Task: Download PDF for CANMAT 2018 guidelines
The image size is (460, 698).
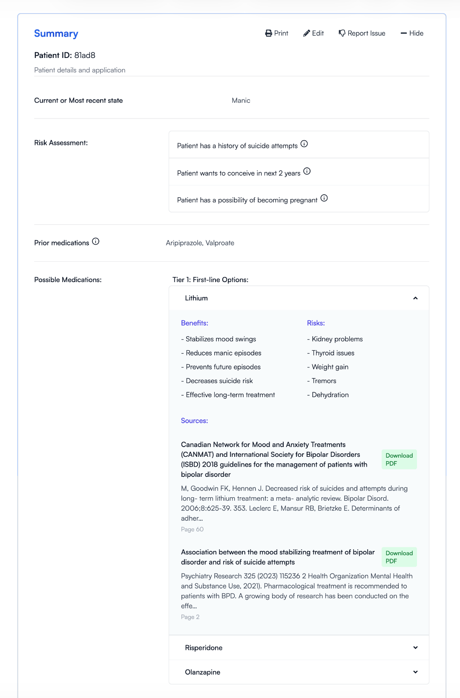Action: coord(399,459)
